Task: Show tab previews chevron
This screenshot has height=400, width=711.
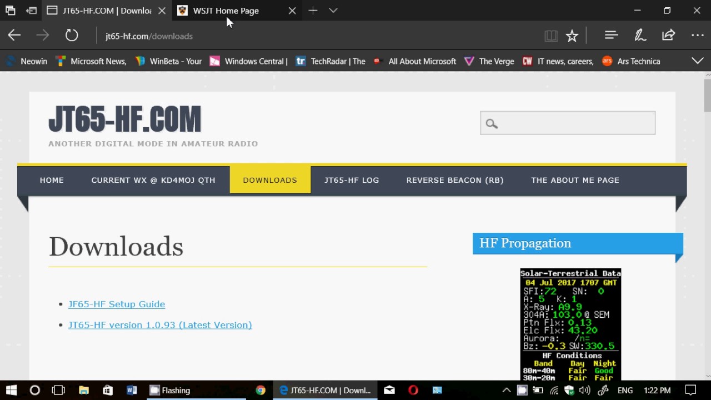Action: tap(333, 11)
